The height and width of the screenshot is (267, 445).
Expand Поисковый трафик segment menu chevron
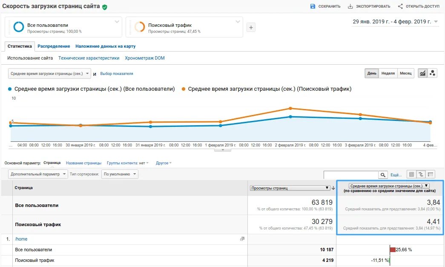coord(238,22)
